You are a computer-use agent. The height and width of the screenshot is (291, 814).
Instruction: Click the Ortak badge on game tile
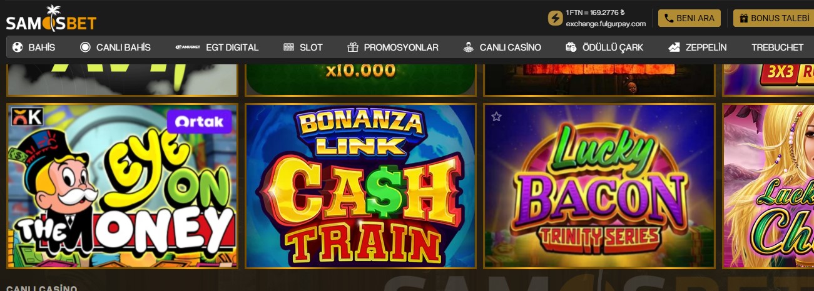[x=200, y=122]
